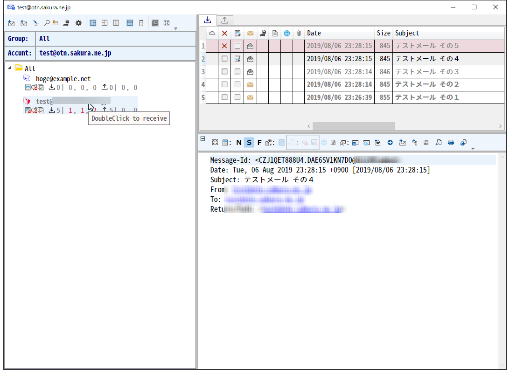Collapse the All folder tree node
The width and height of the screenshot is (510, 373).
[10, 68]
